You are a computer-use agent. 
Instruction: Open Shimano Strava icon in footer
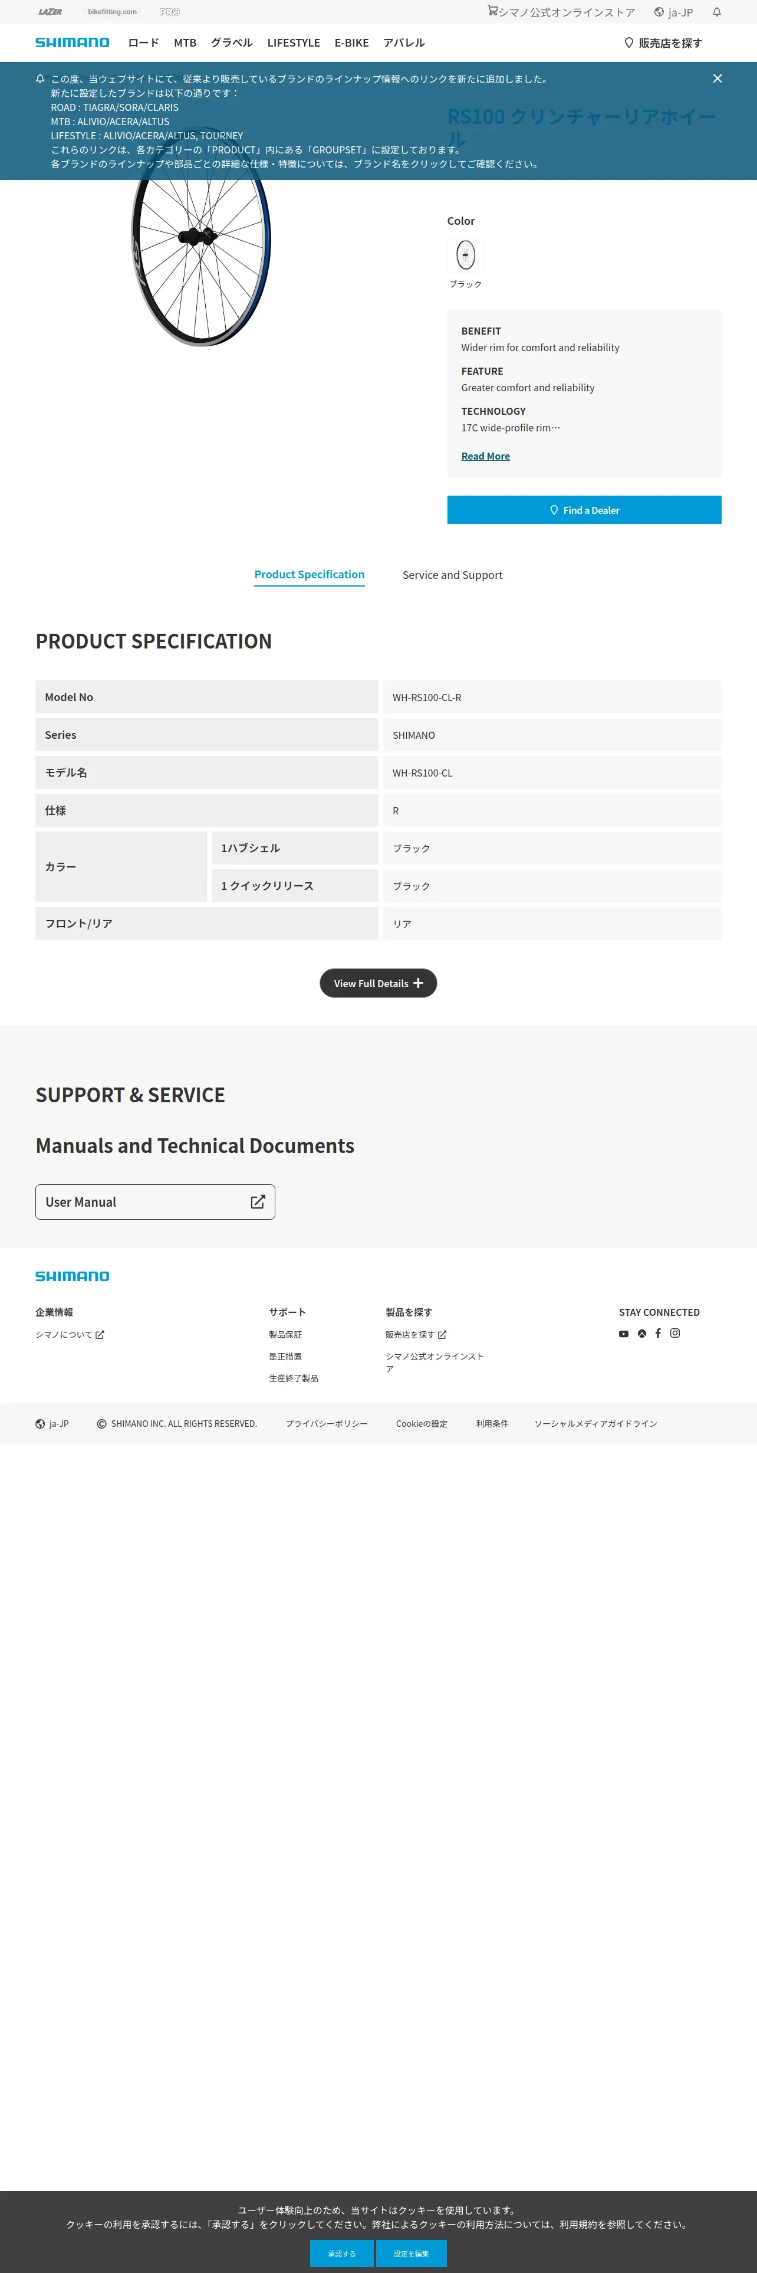[641, 1333]
